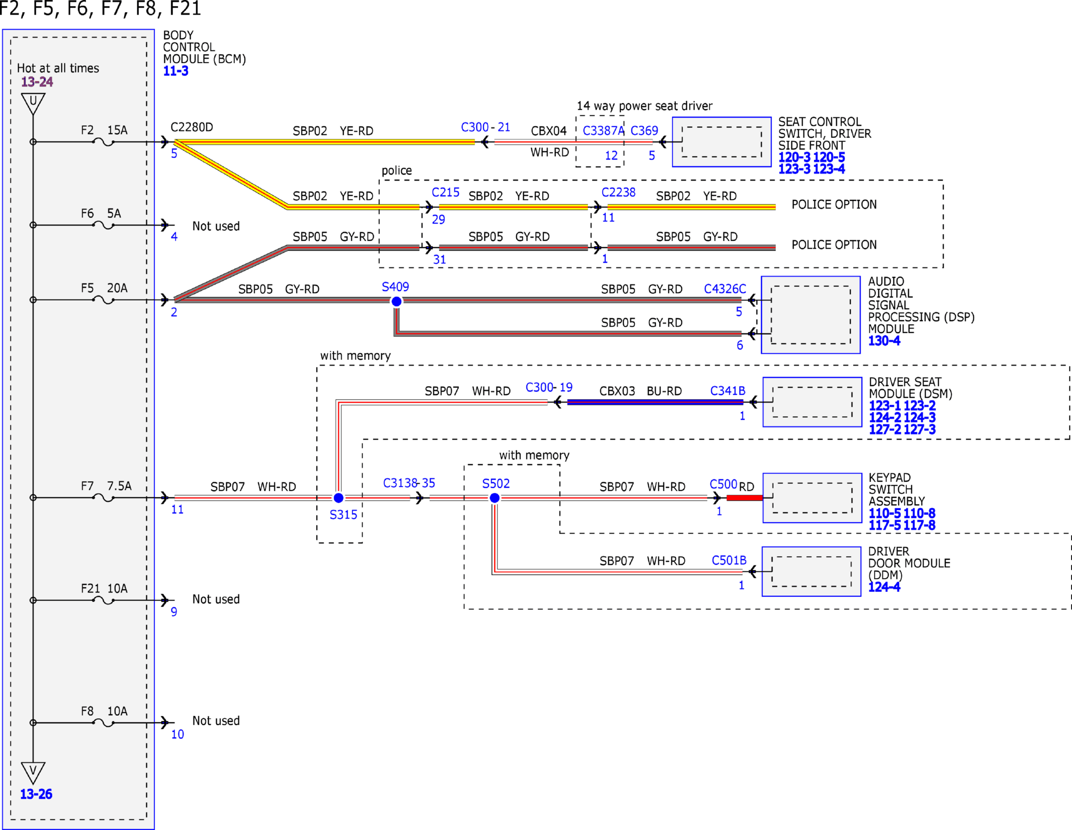
Task: Open the BCM page reference 11-3
Action: (x=176, y=71)
